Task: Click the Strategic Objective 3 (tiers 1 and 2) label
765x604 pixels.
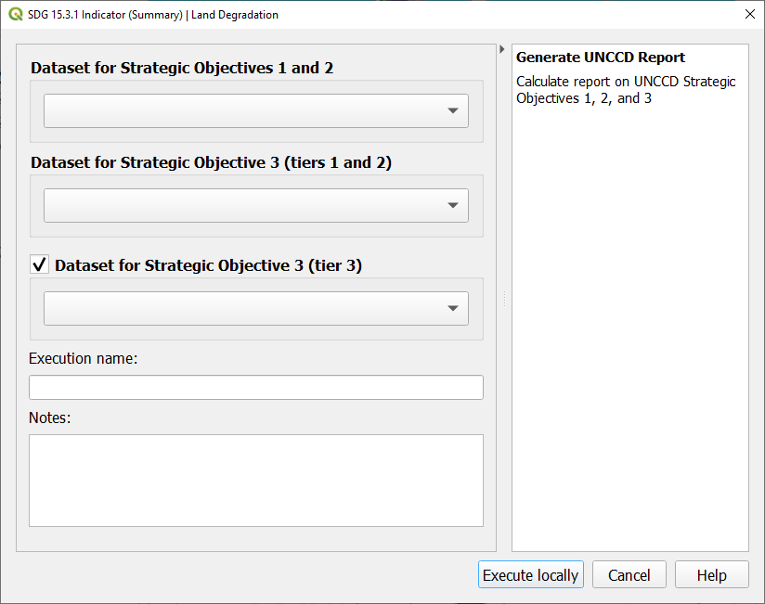Action: 211,162
